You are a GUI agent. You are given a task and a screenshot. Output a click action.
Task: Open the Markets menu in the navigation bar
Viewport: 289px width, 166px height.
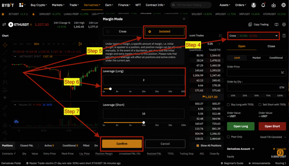[x=58, y=5]
